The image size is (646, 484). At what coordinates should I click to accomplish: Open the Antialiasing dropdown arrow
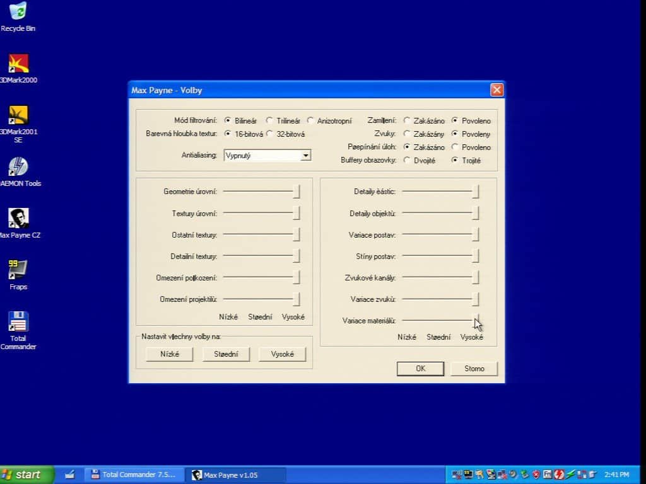(305, 156)
